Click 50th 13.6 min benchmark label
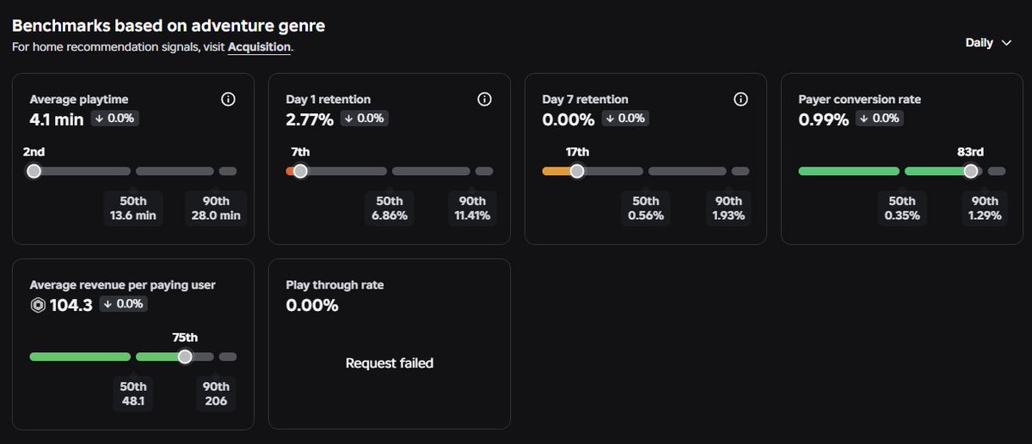Viewport: 1032px width, 444px height. 133,209
